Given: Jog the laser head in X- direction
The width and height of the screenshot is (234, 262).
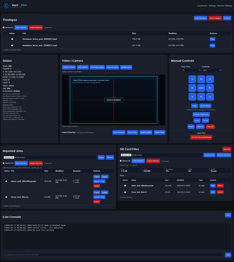Looking at the screenshot, I should click(x=193, y=88).
